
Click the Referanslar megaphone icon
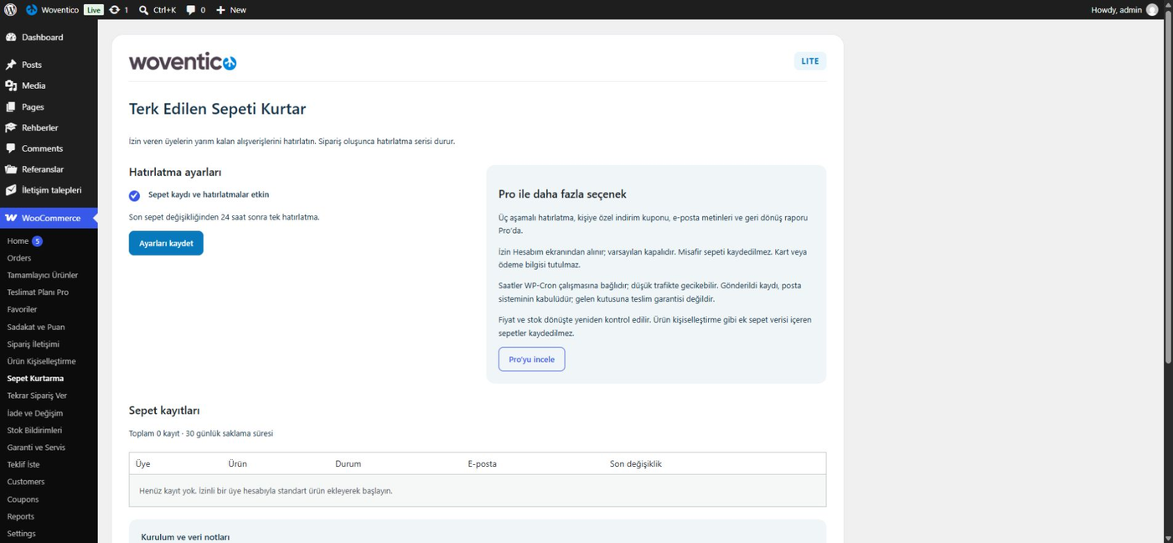click(11, 169)
